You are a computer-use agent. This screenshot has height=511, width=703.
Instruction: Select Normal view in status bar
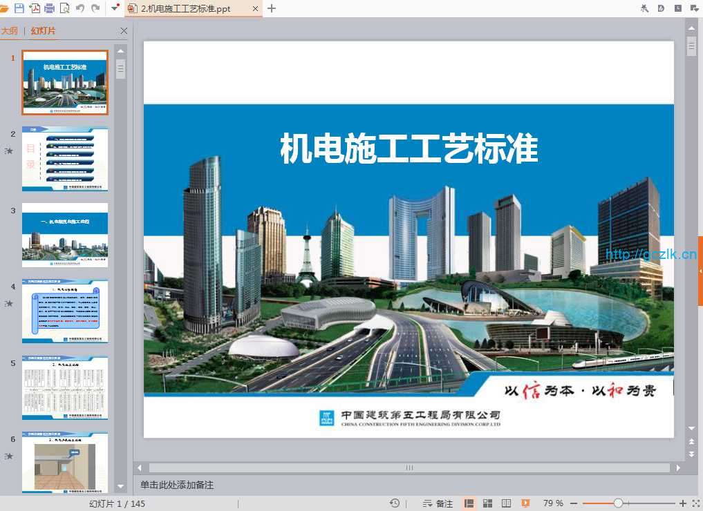[x=469, y=503]
